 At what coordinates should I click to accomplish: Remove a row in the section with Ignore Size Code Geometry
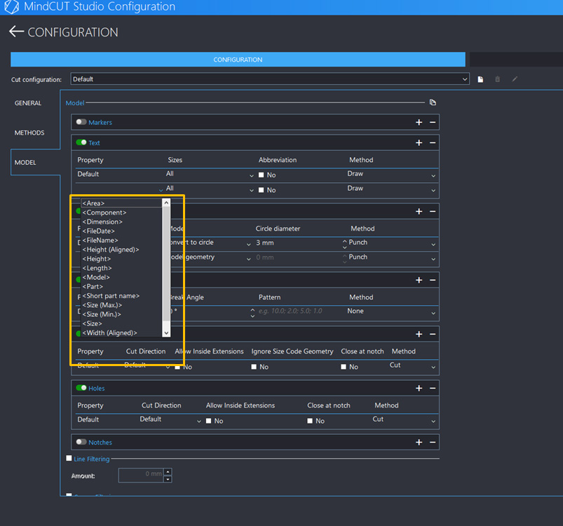pos(433,335)
